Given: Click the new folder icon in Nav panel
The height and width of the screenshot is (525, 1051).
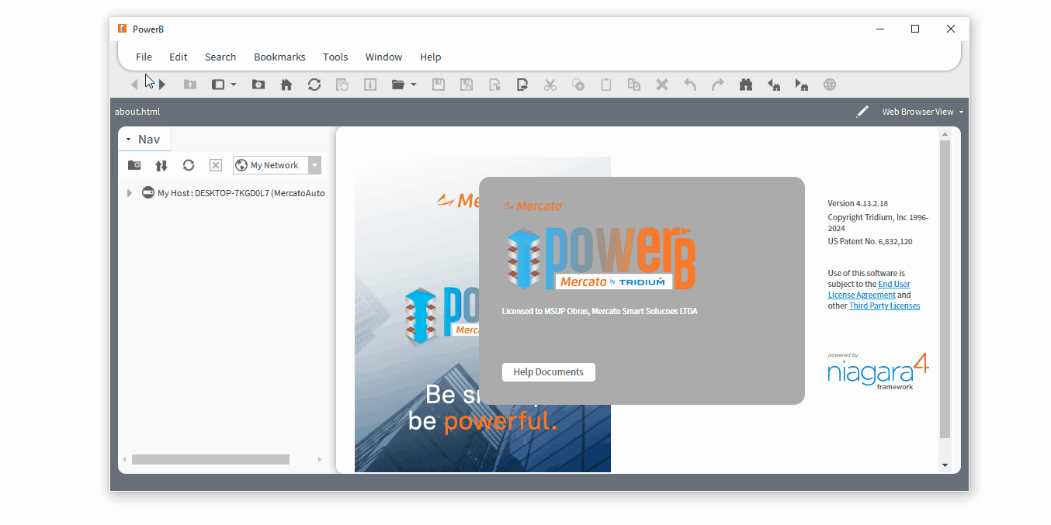Looking at the screenshot, I should (134, 165).
